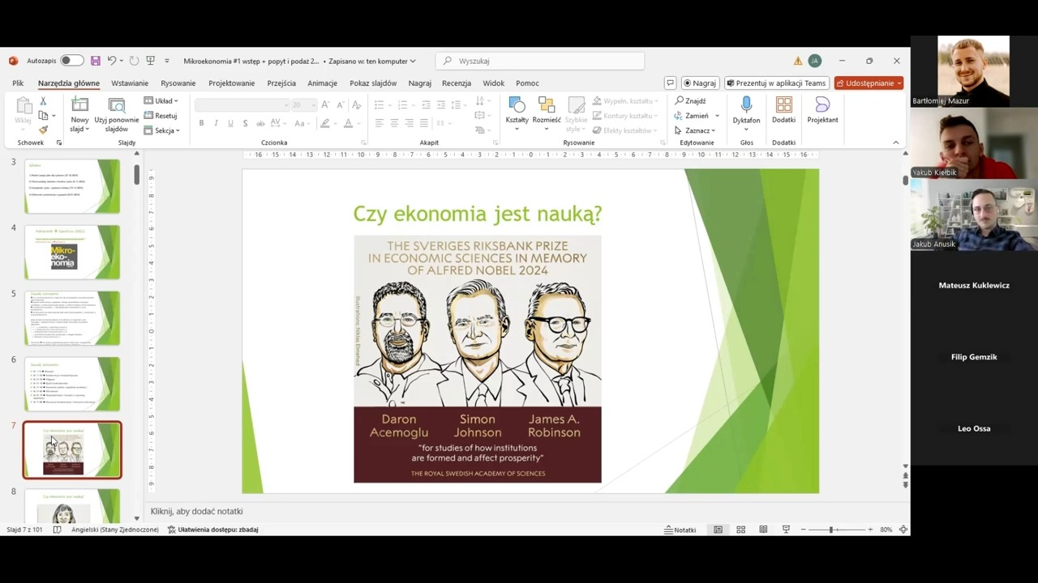Screen dimensions: 1038x583
Task: Click the text highlight color icon
Action: (325, 123)
